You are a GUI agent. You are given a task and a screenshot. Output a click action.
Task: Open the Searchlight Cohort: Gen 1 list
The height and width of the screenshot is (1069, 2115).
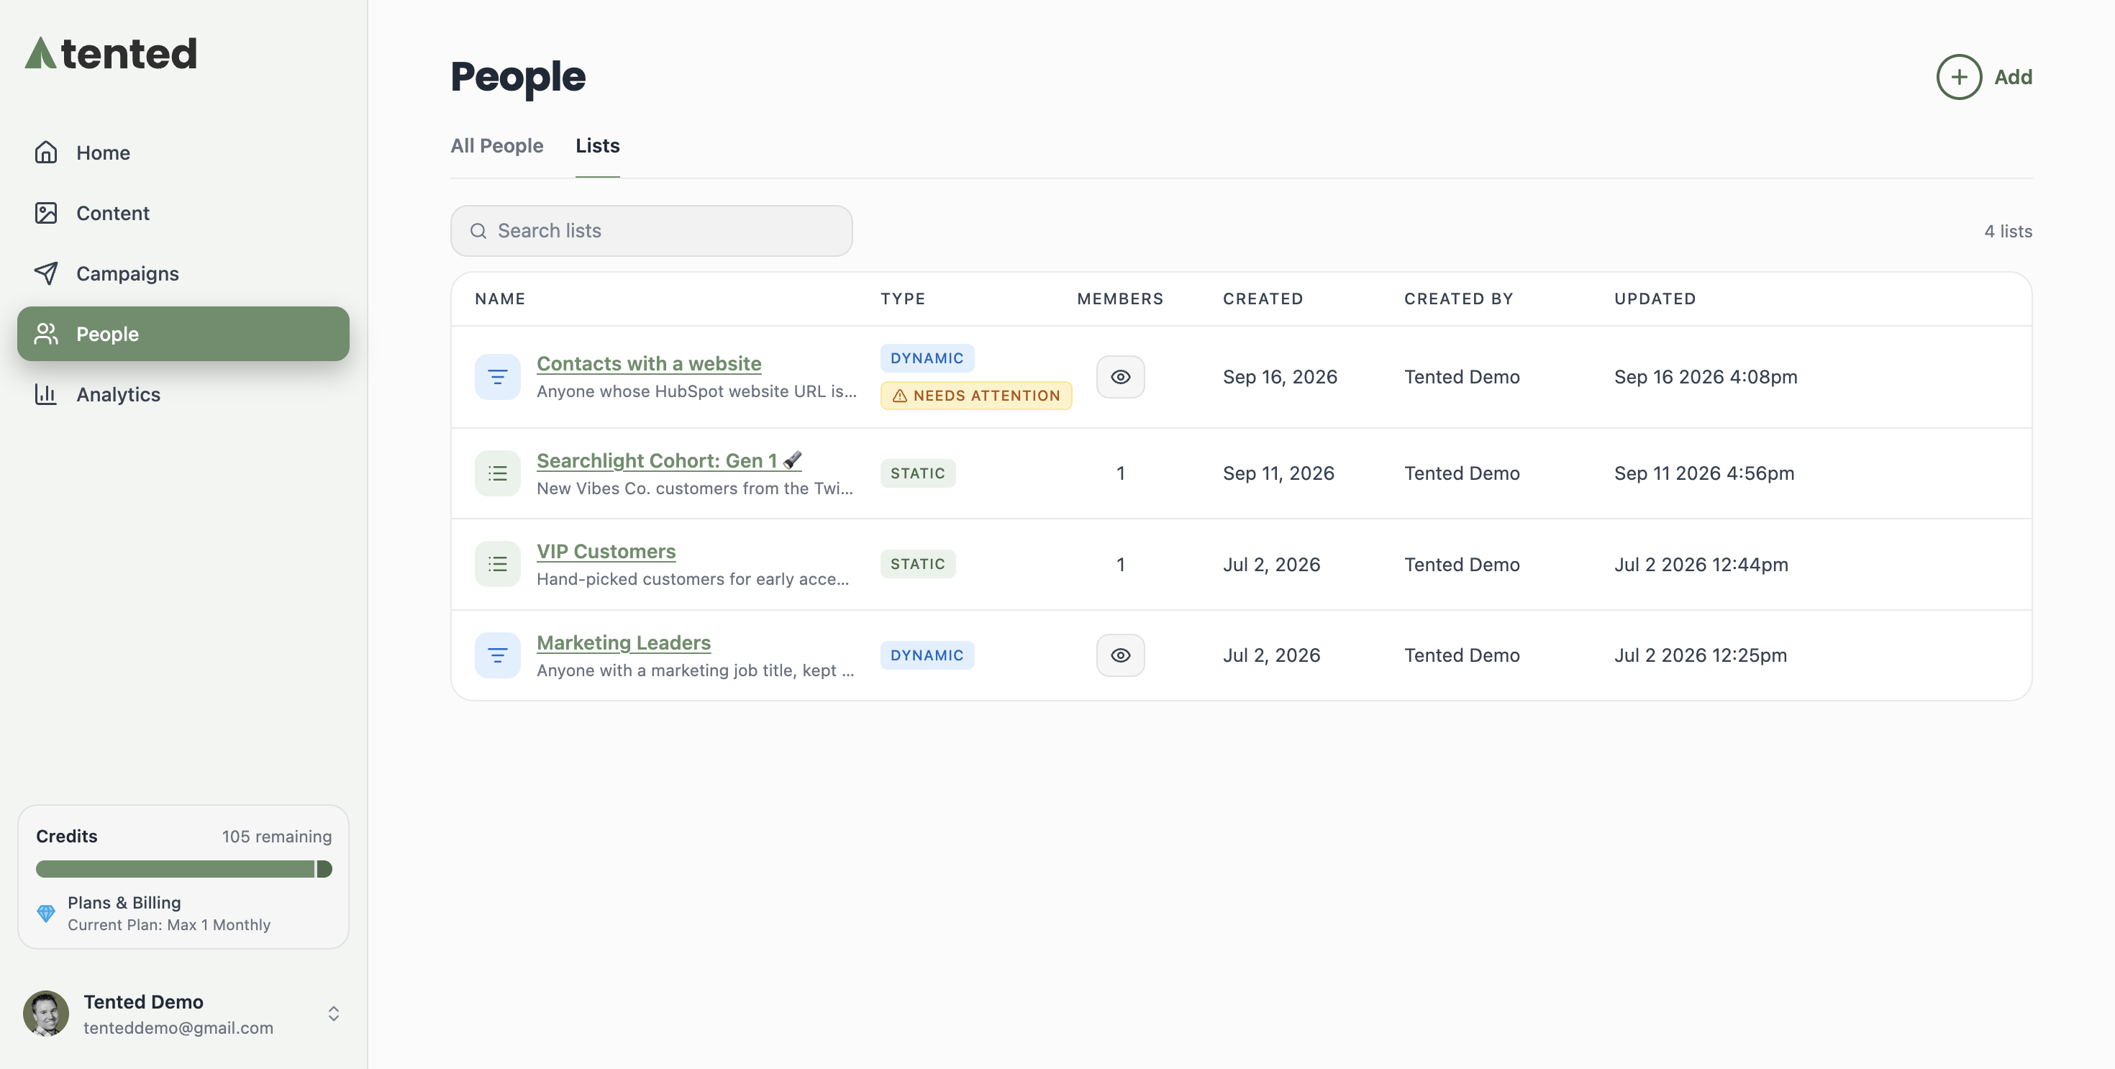pos(669,460)
